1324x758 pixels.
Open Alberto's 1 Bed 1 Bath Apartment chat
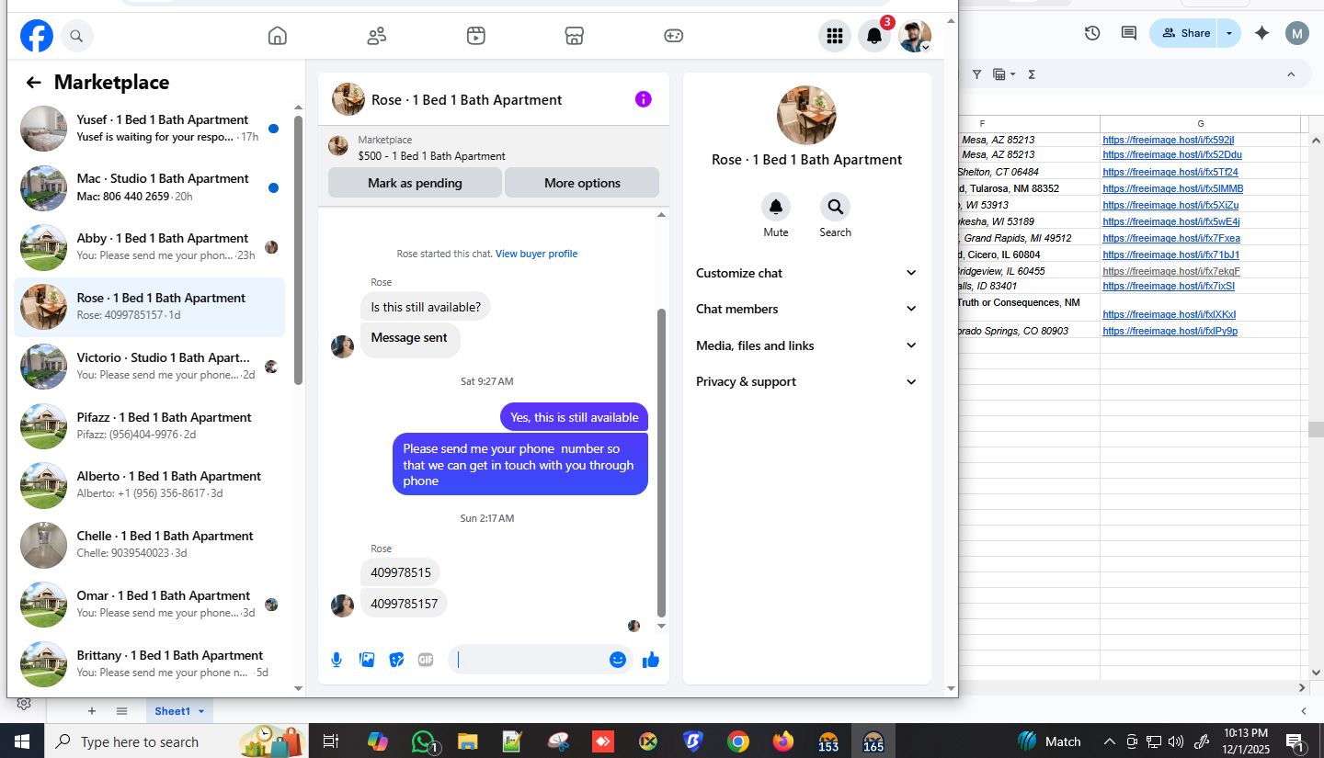click(x=149, y=485)
